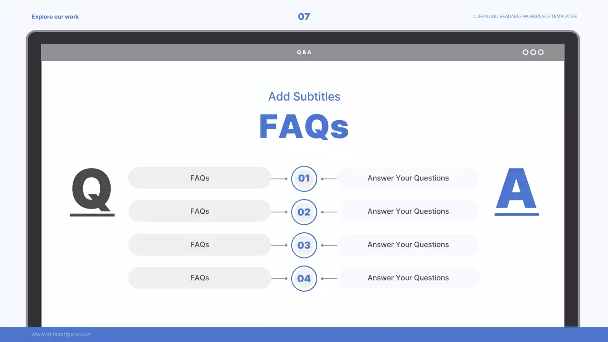Click the large blue letter A icon
This screenshot has width=608, height=342.
516,191
